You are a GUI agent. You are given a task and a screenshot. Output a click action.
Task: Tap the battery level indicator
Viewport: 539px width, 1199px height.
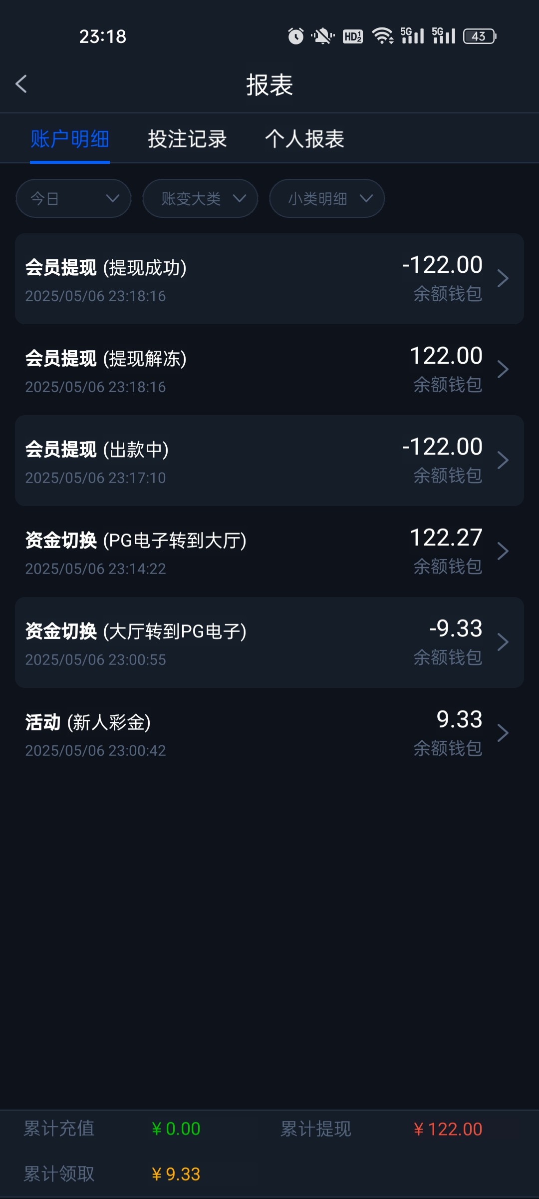click(480, 36)
